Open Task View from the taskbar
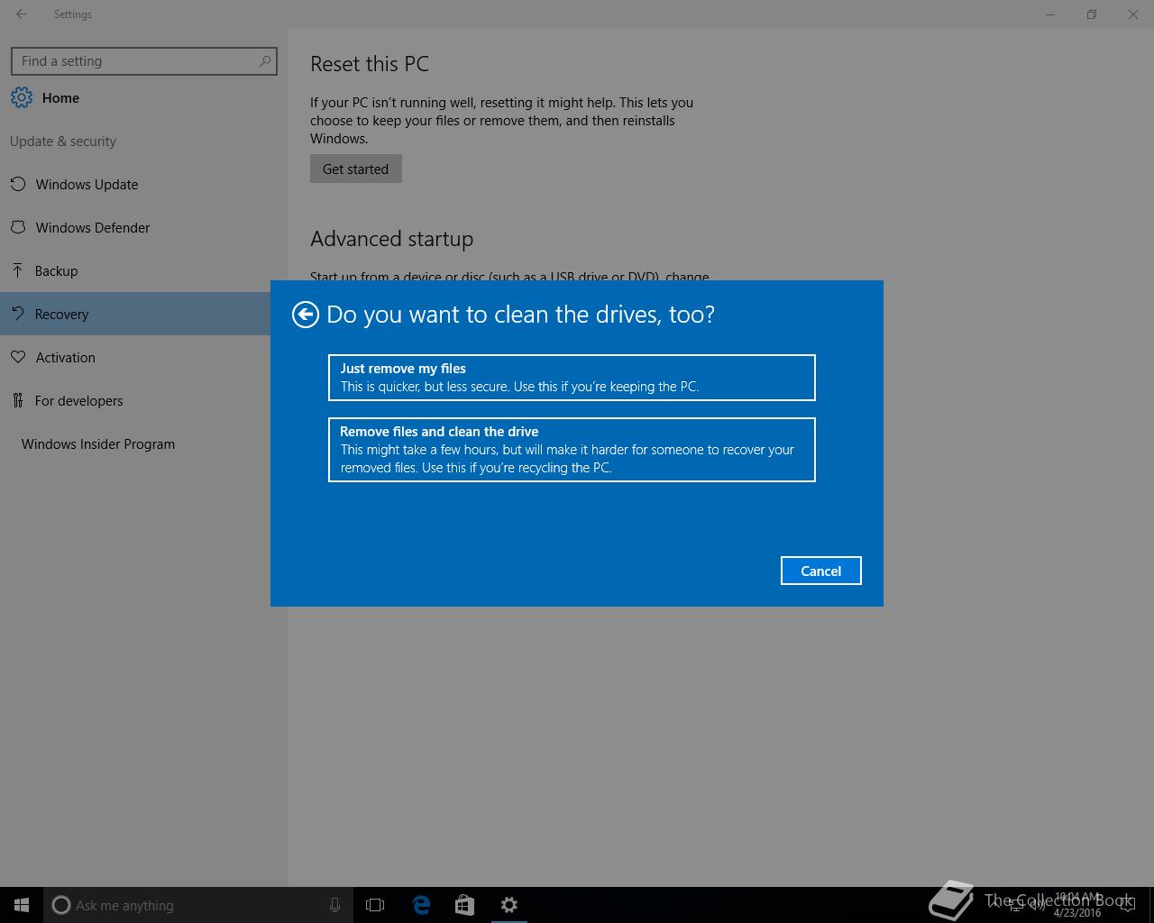 [x=375, y=905]
